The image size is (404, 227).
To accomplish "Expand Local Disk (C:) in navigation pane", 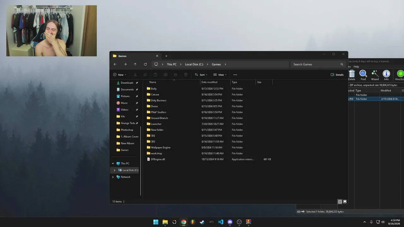I will [x=115, y=170].
